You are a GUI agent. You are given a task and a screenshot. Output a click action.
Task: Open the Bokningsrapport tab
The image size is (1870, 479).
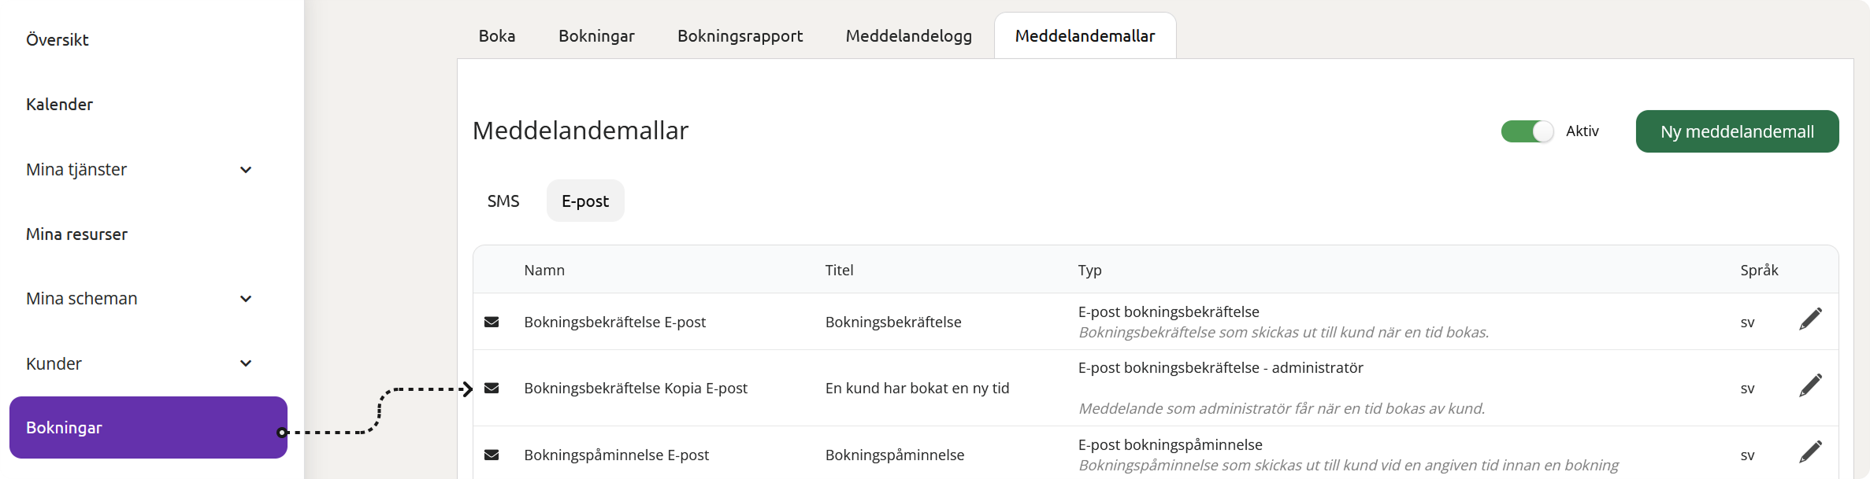pos(740,36)
